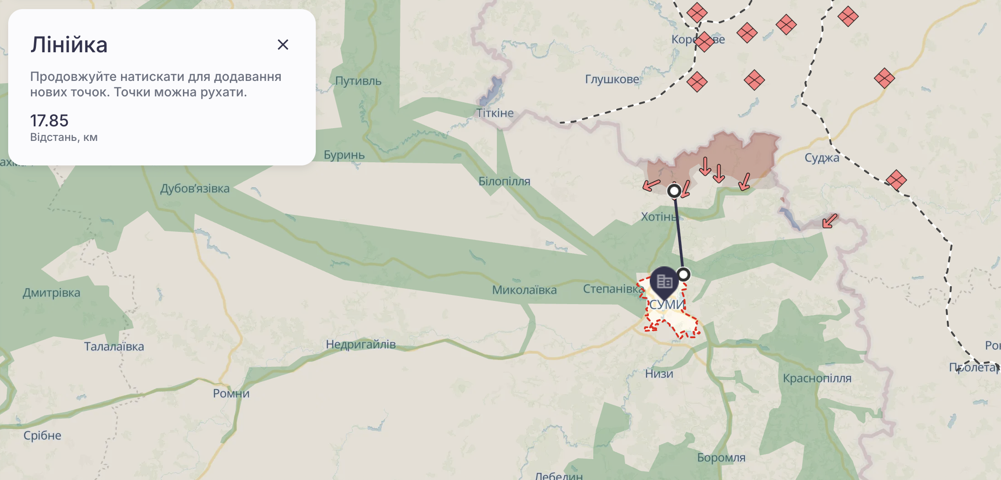The width and height of the screenshot is (1001, 480).
Task: Click the dark ruler measurement line
Action: 679,233
